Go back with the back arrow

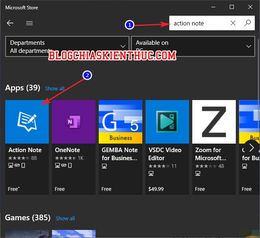pyautogui.click(x=10, y=23)
